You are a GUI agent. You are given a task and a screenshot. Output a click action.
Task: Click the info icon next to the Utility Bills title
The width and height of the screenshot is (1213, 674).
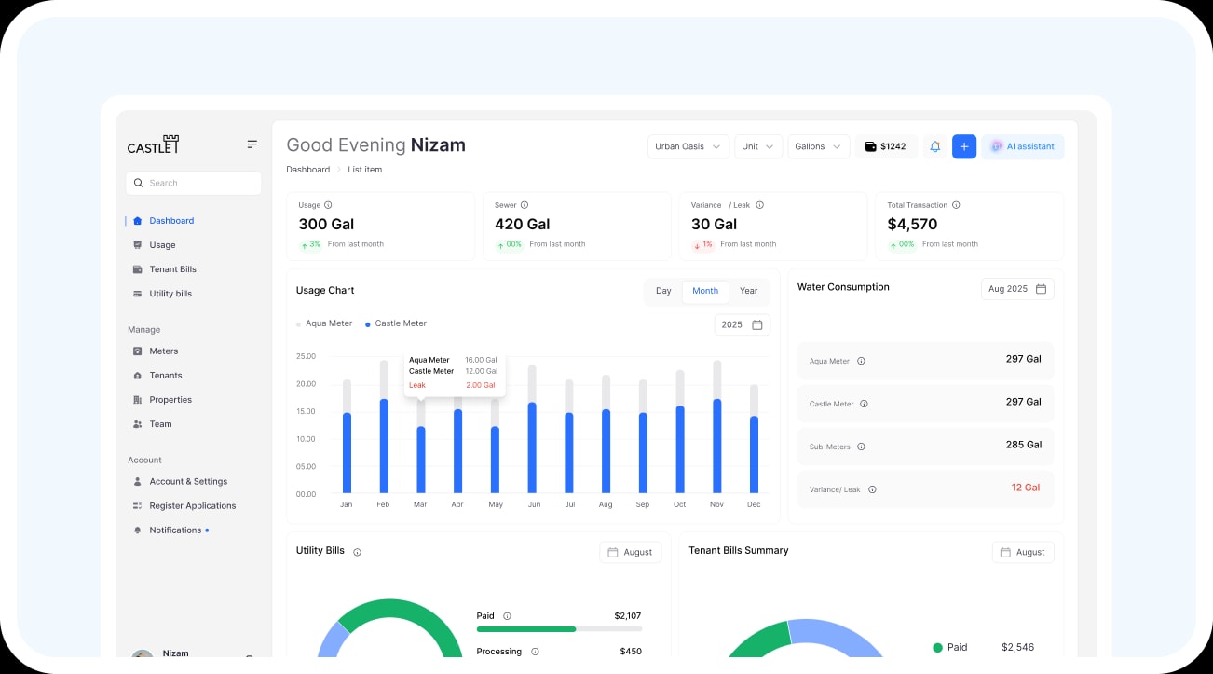[x=357, y=552]
